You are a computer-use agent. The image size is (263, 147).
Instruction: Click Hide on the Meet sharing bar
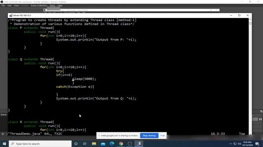click(162, 136)
